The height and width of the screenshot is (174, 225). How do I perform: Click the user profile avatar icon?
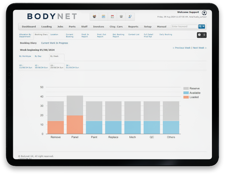(204, 13)
